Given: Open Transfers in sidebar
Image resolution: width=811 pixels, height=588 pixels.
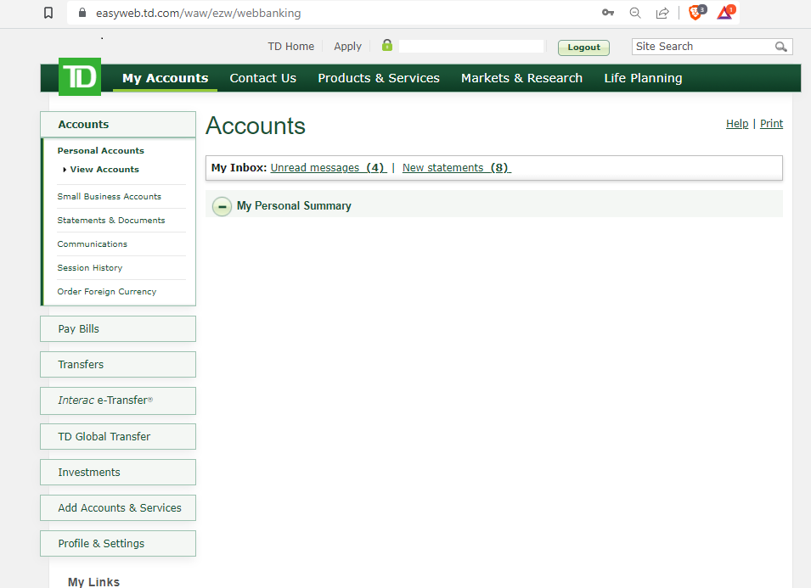Looking at the screenshot, I should tap(118, 364).
